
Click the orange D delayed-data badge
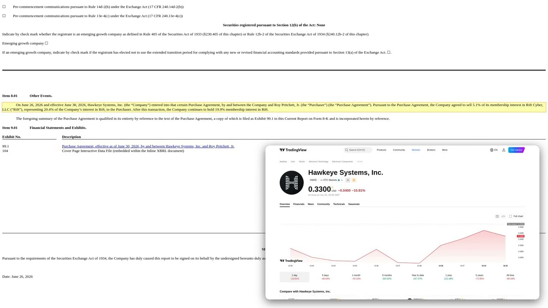coord(354,180)
